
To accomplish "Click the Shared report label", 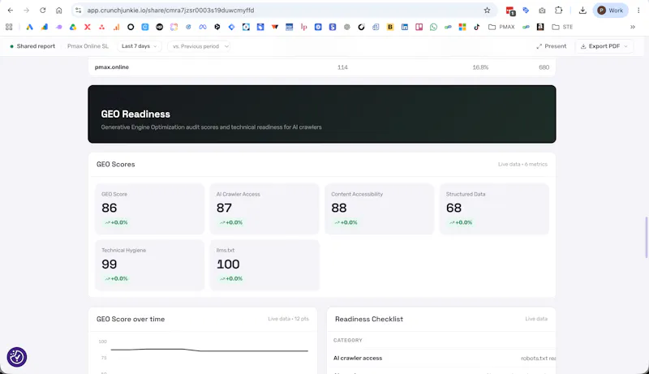I will pyautogui.click(x=36, y=46).
